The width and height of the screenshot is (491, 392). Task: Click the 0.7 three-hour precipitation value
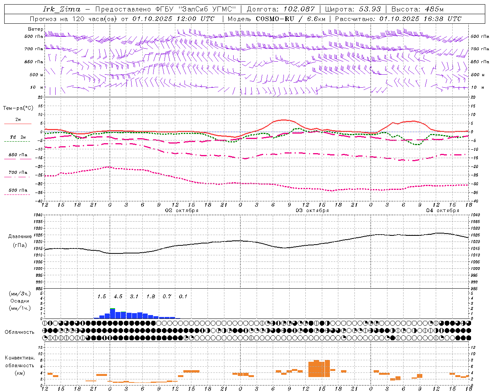click(x=167, y=297)
